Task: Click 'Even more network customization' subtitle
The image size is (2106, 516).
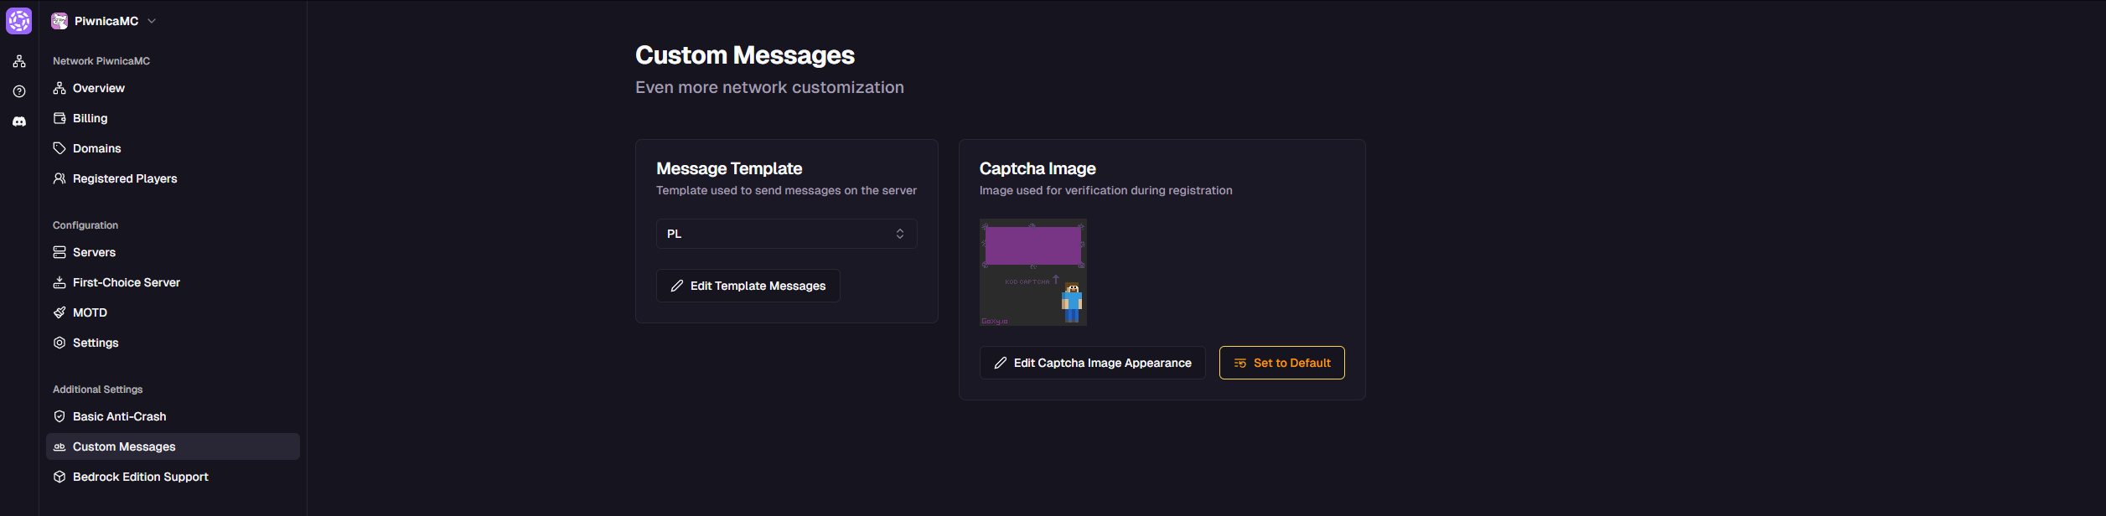Action: pyautogui.click(x=769, y=87)
